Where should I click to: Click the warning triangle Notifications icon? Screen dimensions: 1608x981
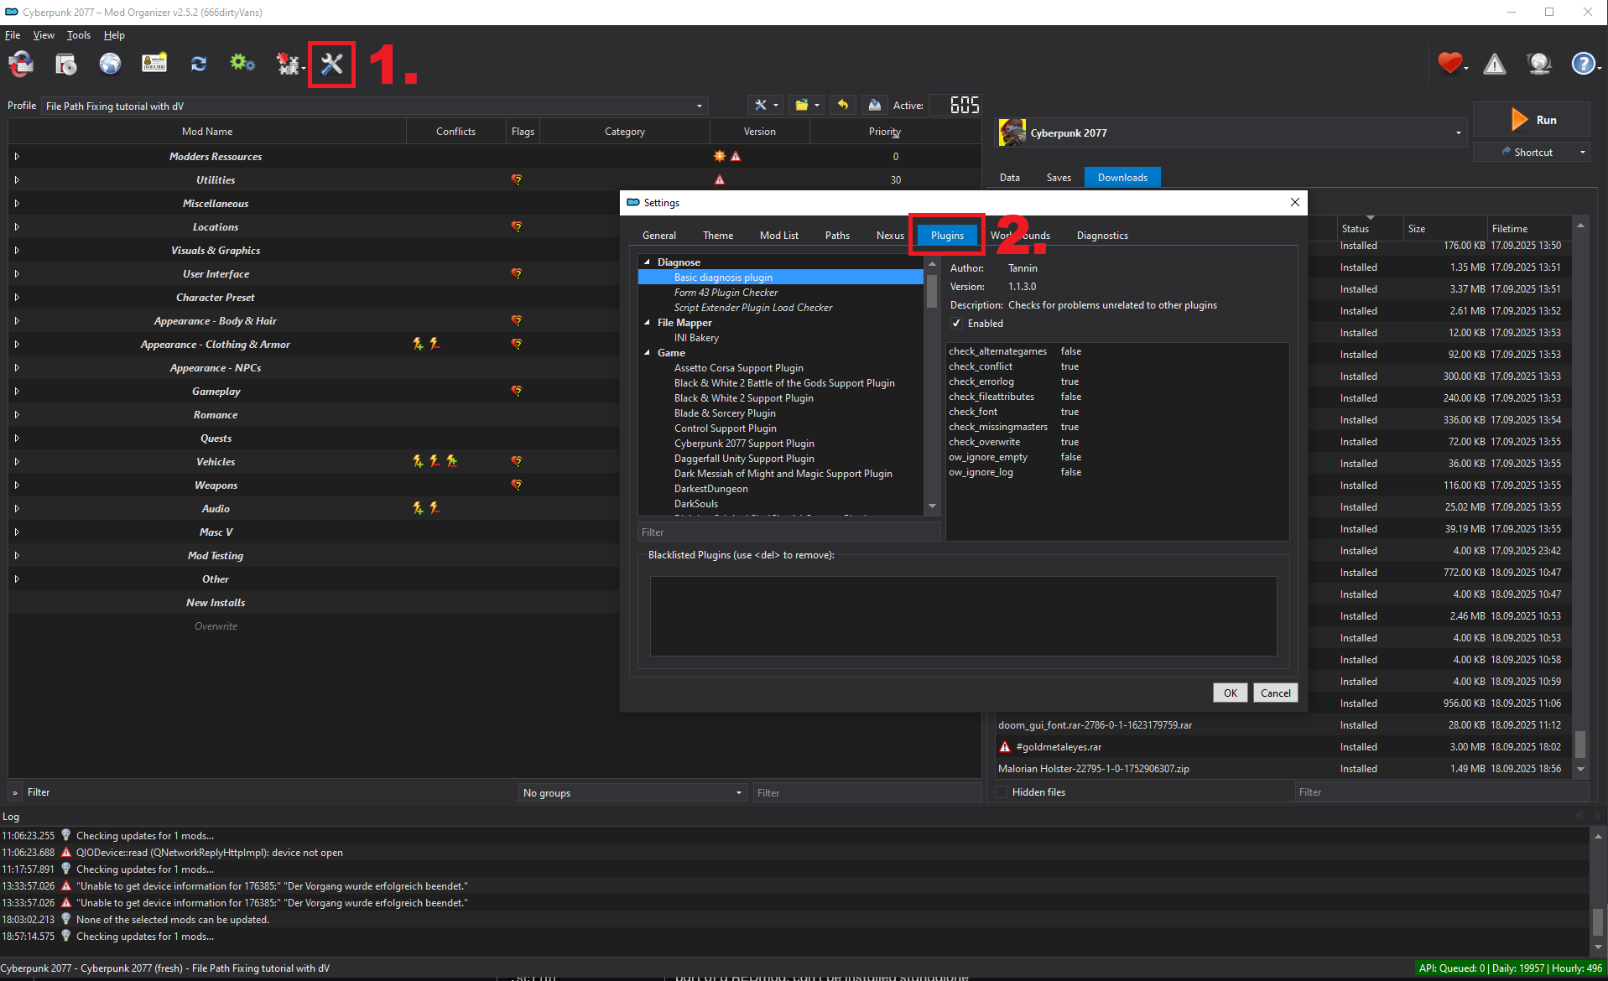point(1494,64)
